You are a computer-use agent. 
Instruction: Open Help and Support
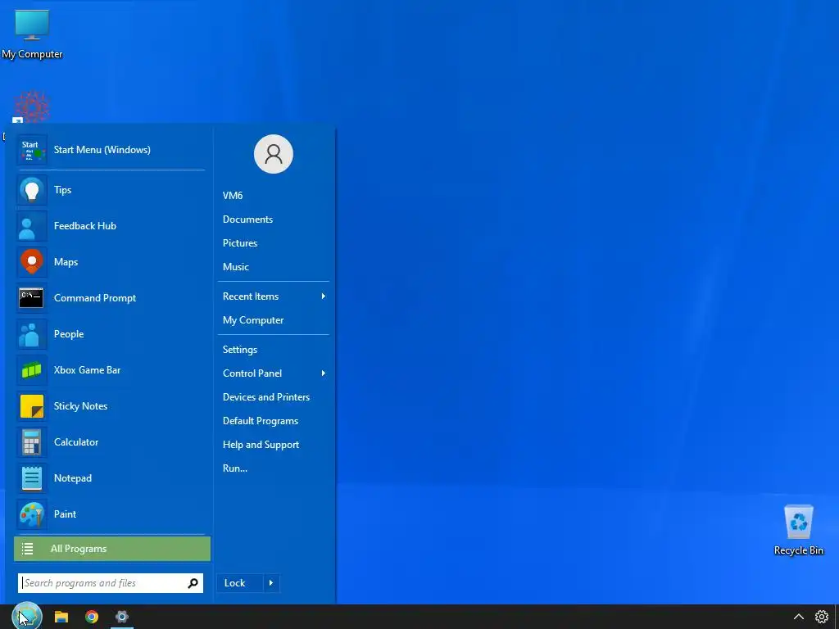point(261,445)
